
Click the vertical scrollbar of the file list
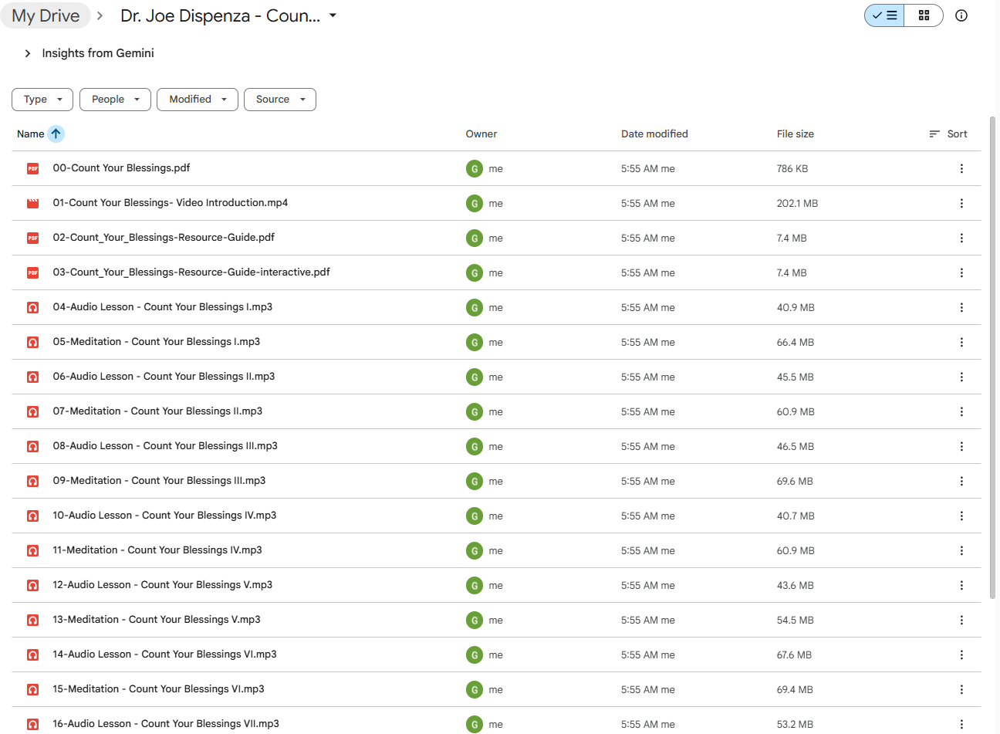pyautogui.click(x=993, y=357)
